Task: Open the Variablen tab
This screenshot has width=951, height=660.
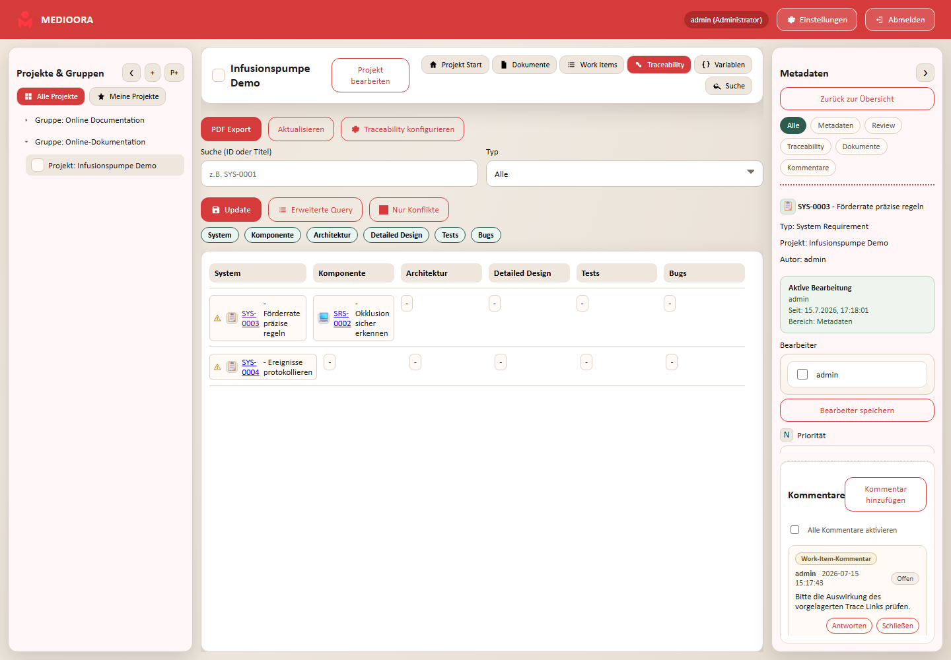Action: [723, 65]
